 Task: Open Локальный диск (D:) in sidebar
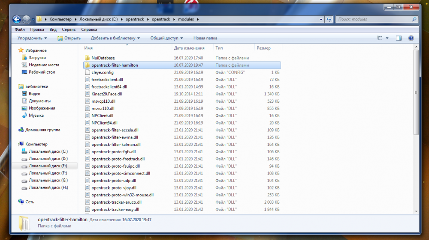[x=48, y=158]
